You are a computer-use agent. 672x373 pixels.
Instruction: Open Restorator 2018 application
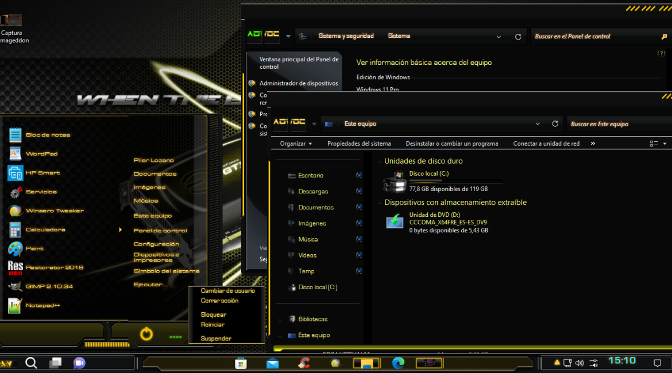[54, 267]
